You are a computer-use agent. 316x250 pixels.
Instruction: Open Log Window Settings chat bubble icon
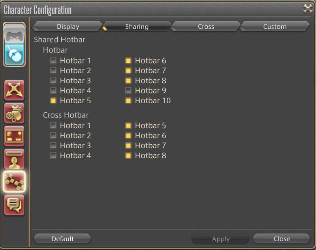pos(14,205)
